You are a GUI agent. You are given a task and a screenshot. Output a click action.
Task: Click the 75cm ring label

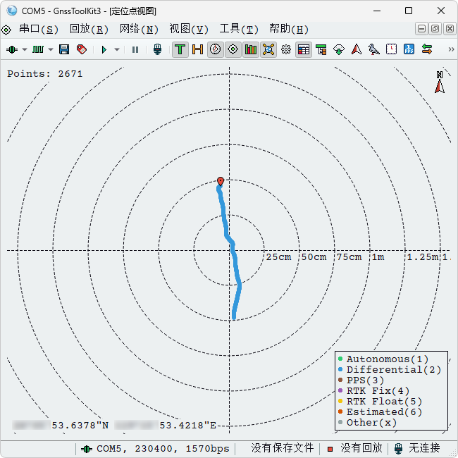(x=349, y=257)
